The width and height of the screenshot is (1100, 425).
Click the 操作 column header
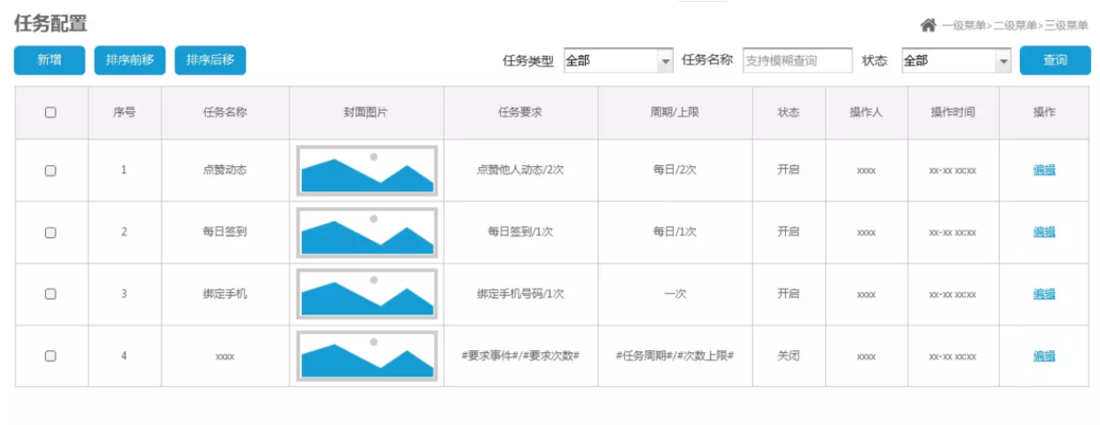pyautogui.click(x=1044, y=112)
